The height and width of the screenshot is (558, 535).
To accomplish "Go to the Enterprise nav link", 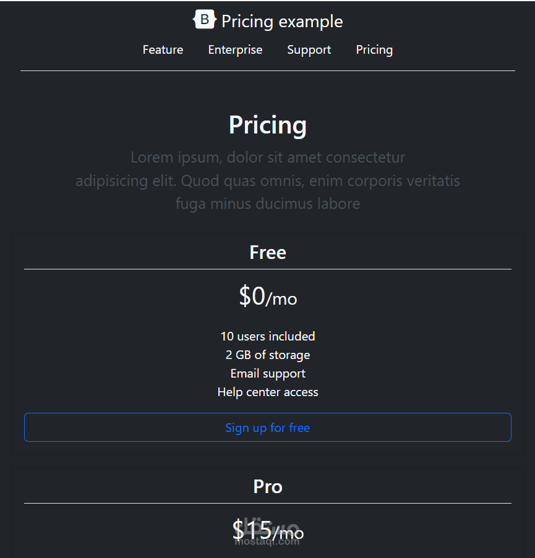I will (235, 49).
